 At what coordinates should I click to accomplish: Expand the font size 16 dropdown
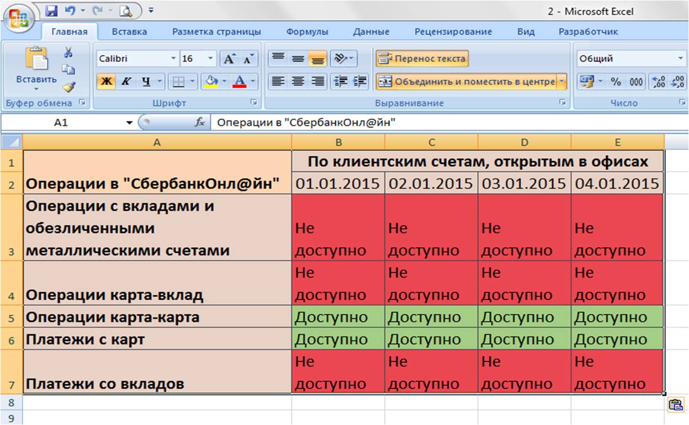point(211,59)
